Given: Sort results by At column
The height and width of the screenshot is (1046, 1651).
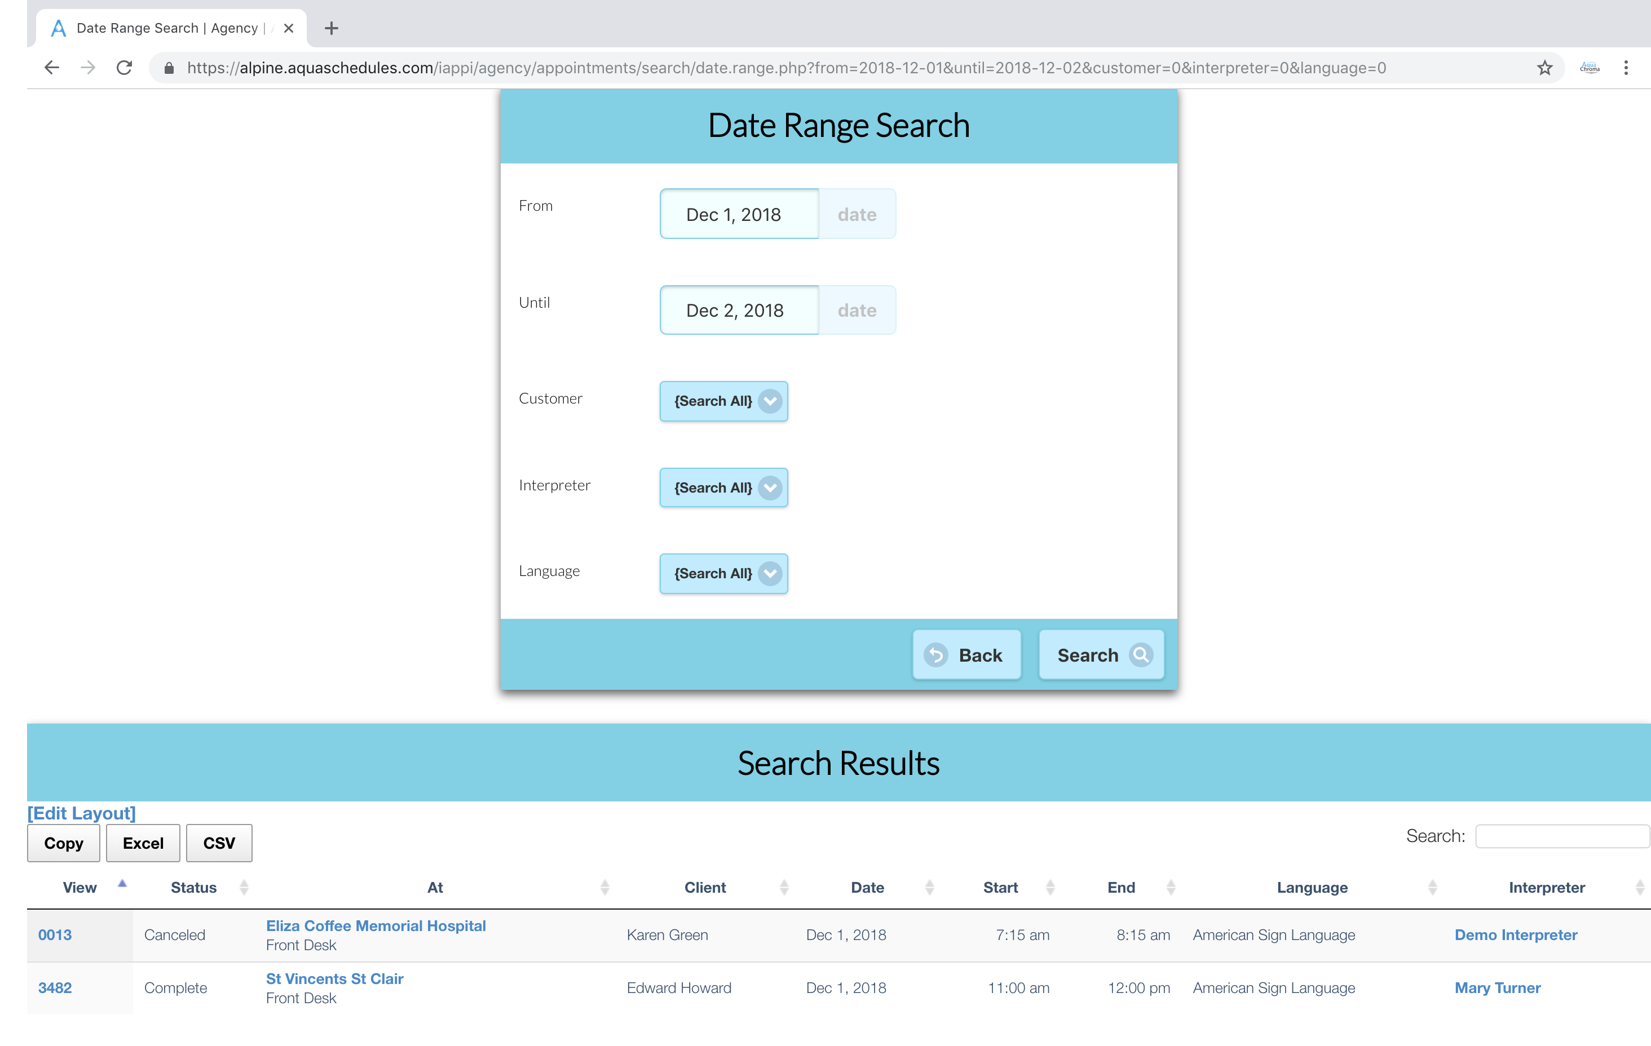Looking at the screenshot, I should [435, 887].
